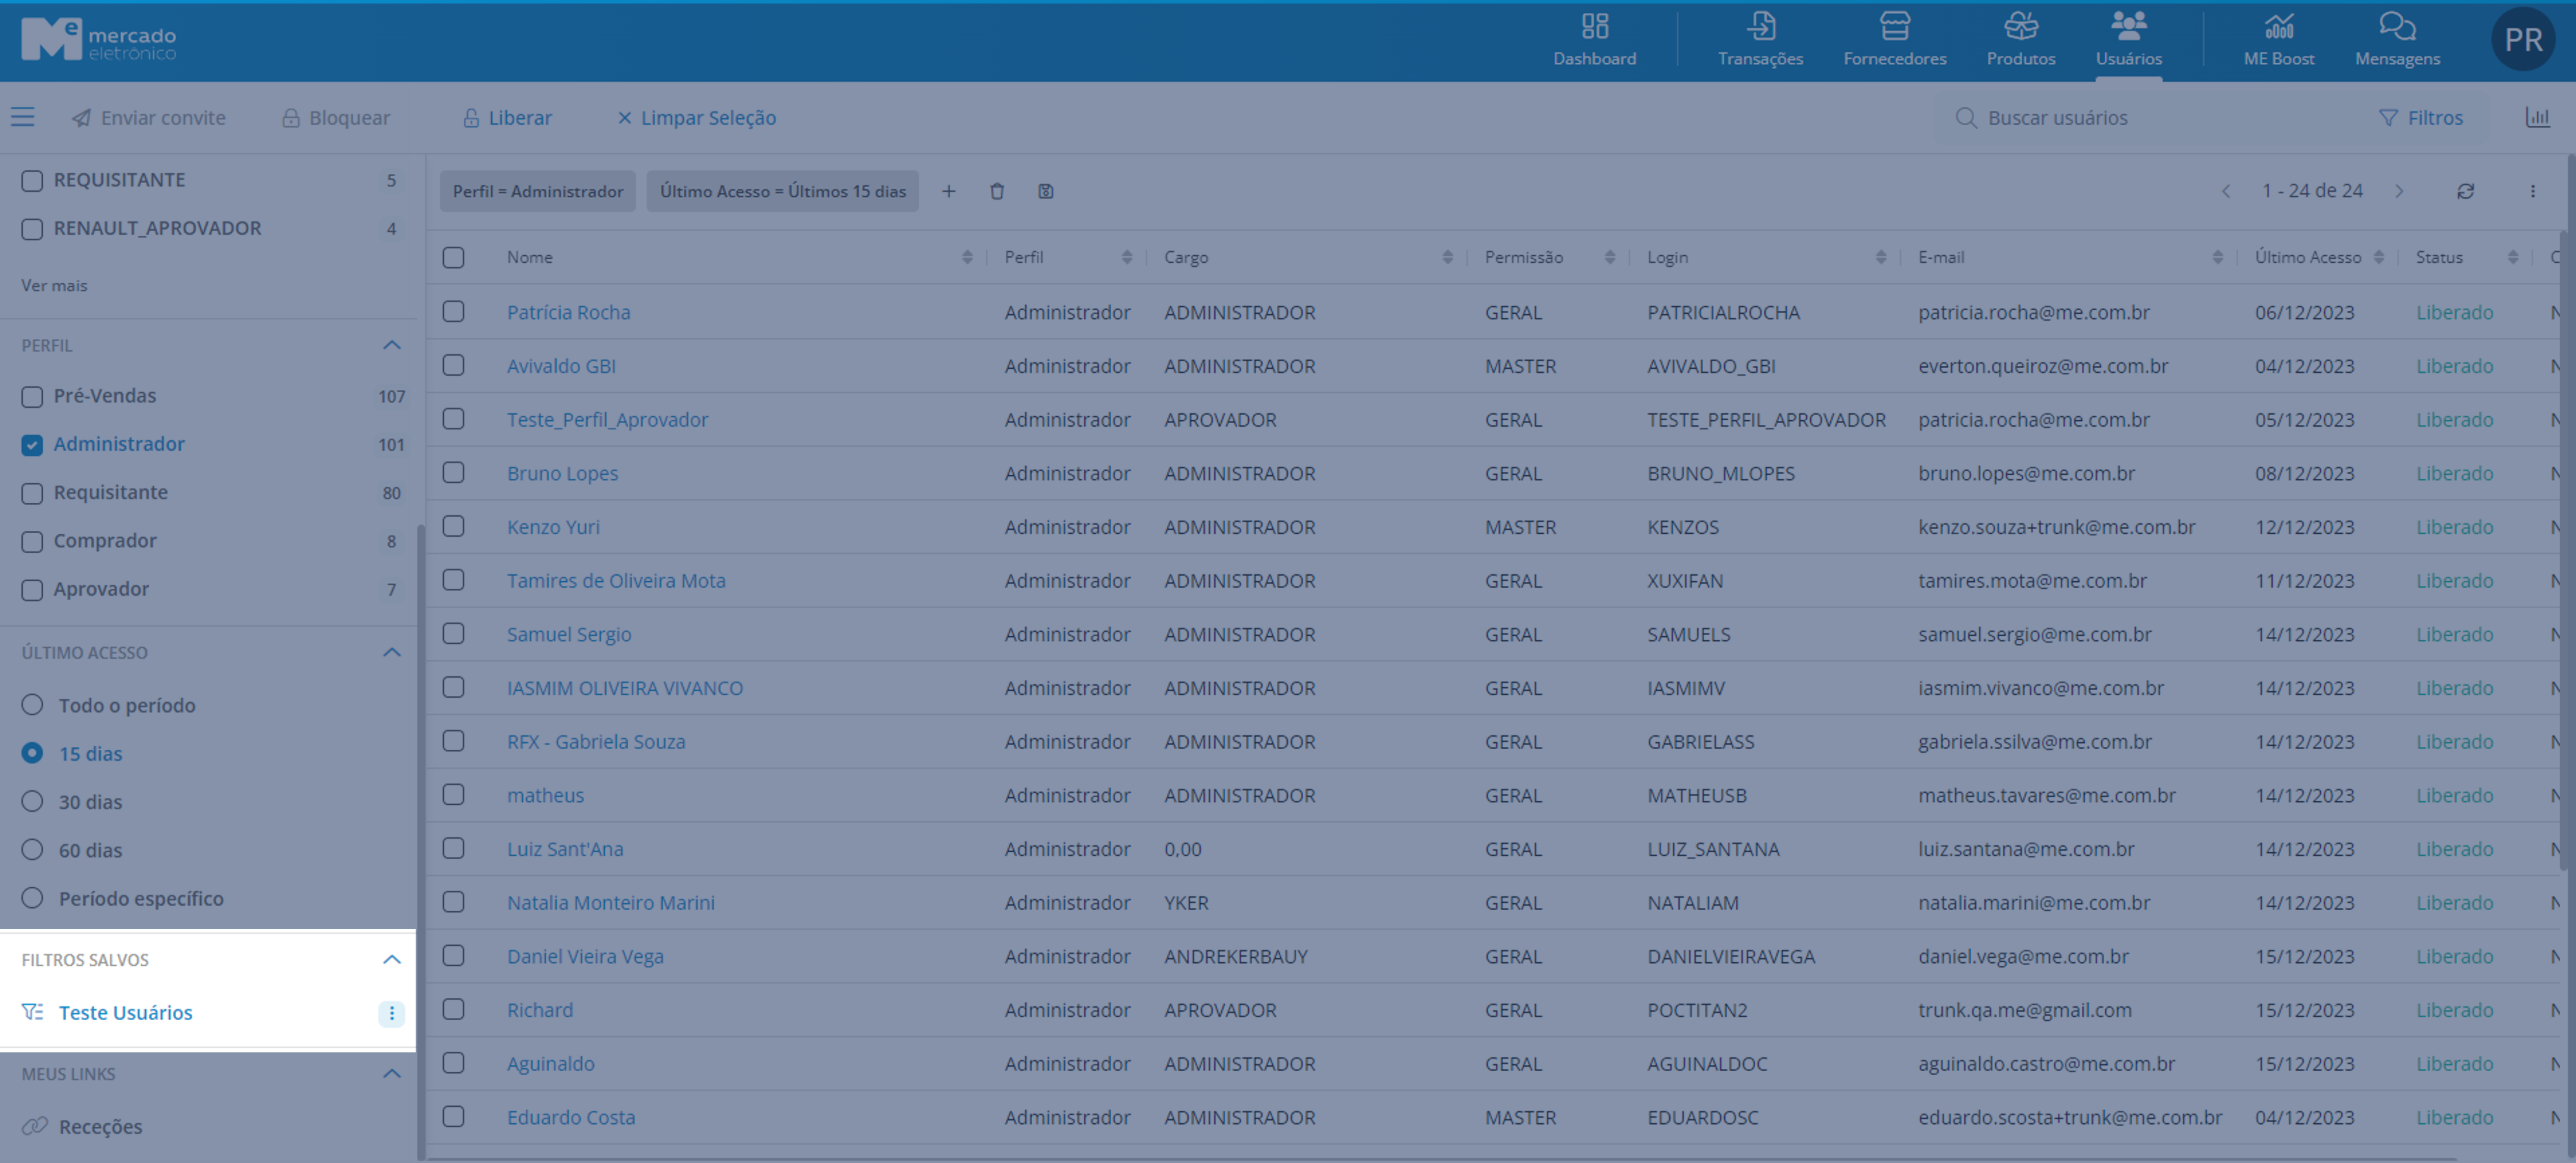
Task: Open the Usuários section
Action: pos(2128,40)
